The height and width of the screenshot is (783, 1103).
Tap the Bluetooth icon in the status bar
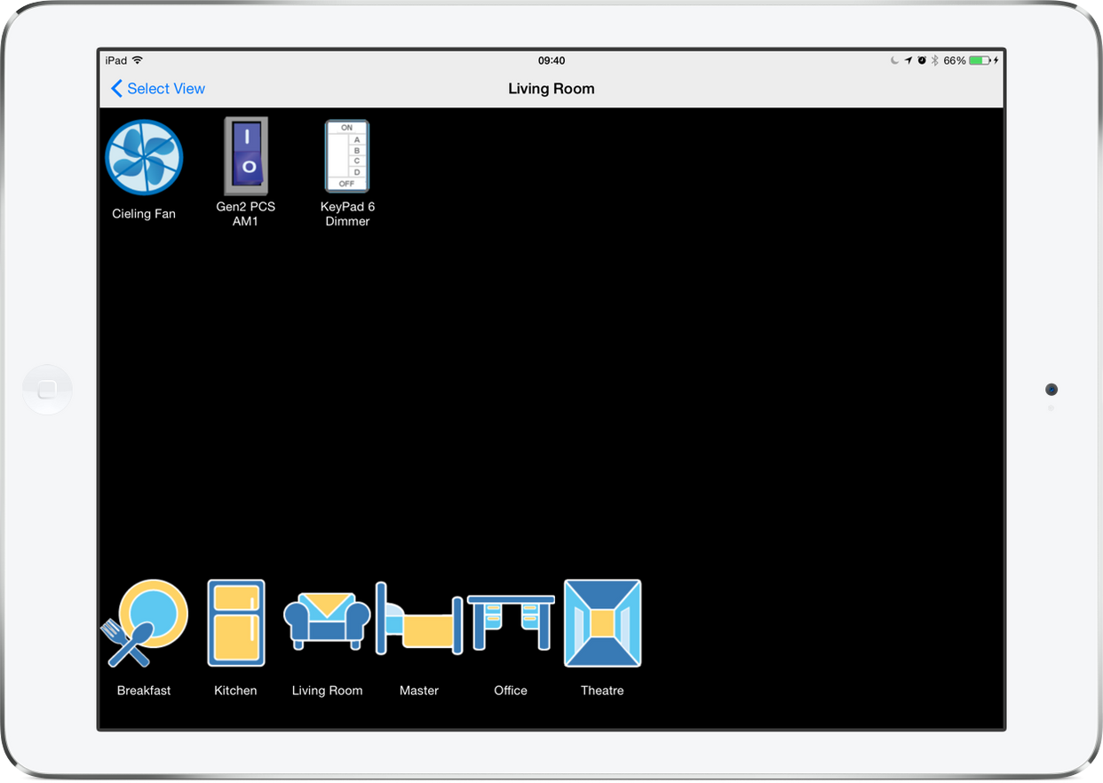(935, 60)
